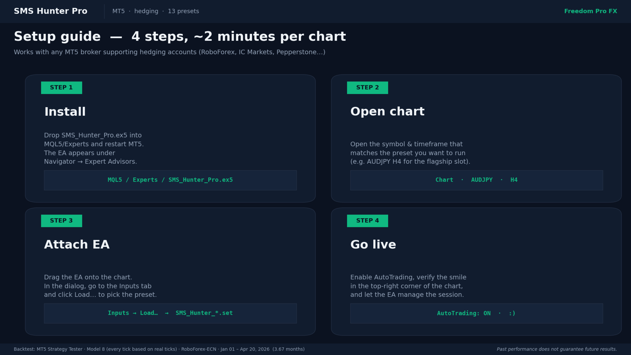
Task: Select the 'Inputs → Load…' preset box
Action: point(170,313)
